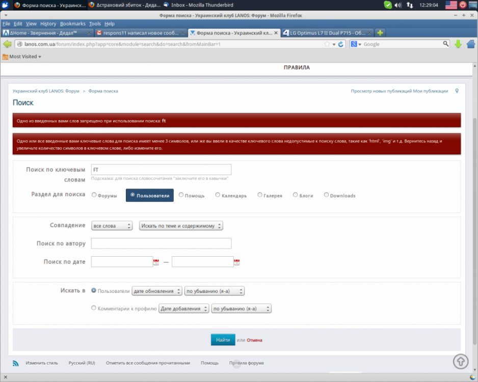Click the green back arrow navigation button
This screenshot has width=478, height=382.
tap(8, 44)
